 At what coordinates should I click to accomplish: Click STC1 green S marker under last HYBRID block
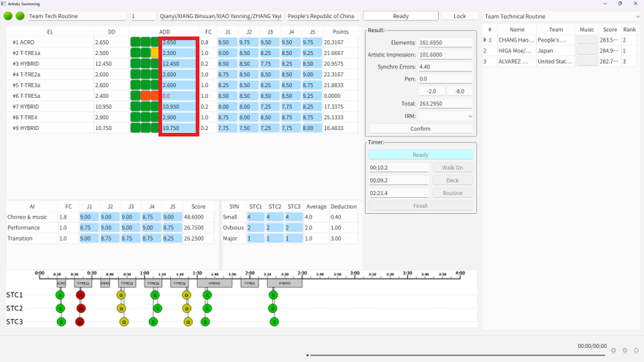click(x=273, y=295)
